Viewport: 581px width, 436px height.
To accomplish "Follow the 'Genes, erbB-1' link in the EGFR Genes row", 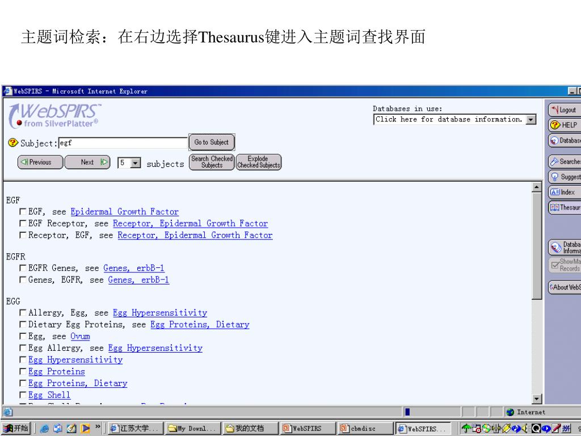I will pyautogui.click(x=134, y=268).
